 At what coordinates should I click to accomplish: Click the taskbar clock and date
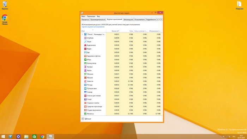click(x=241, y=137)
